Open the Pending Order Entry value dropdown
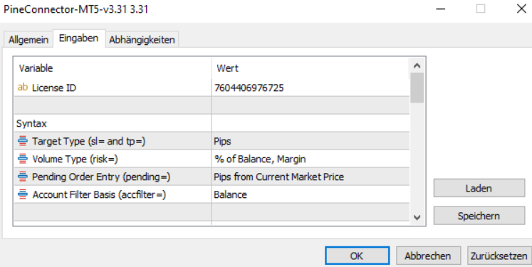Screen dimensions: 532x267 point(310,177)
